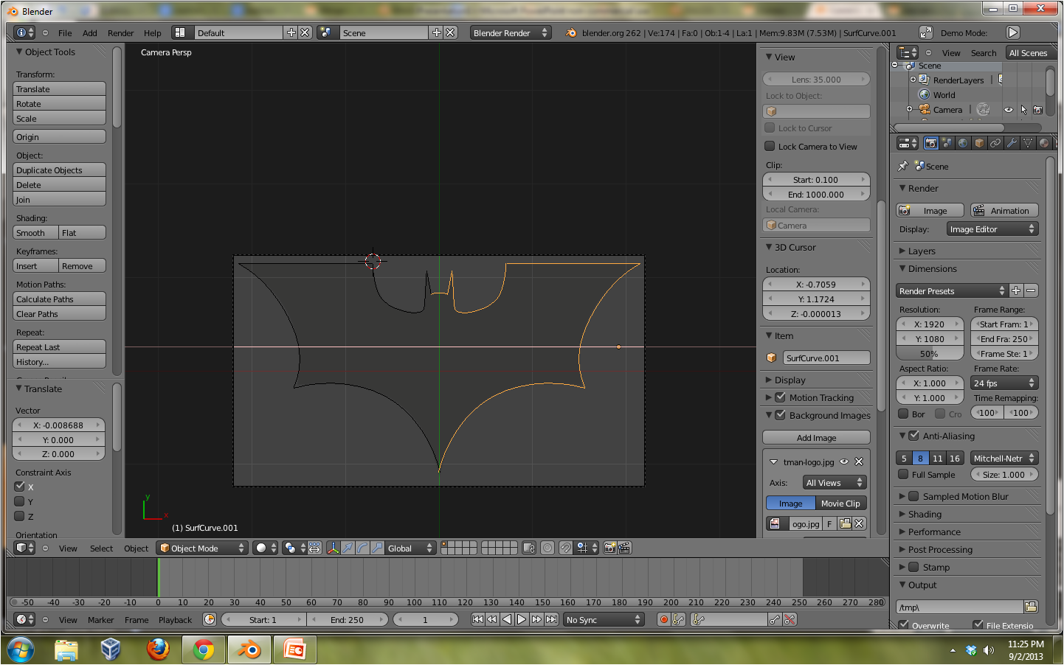1064x665 pixels.
Task: Open the Material properties tab sphere icon
Action: tap(1044, 143)
